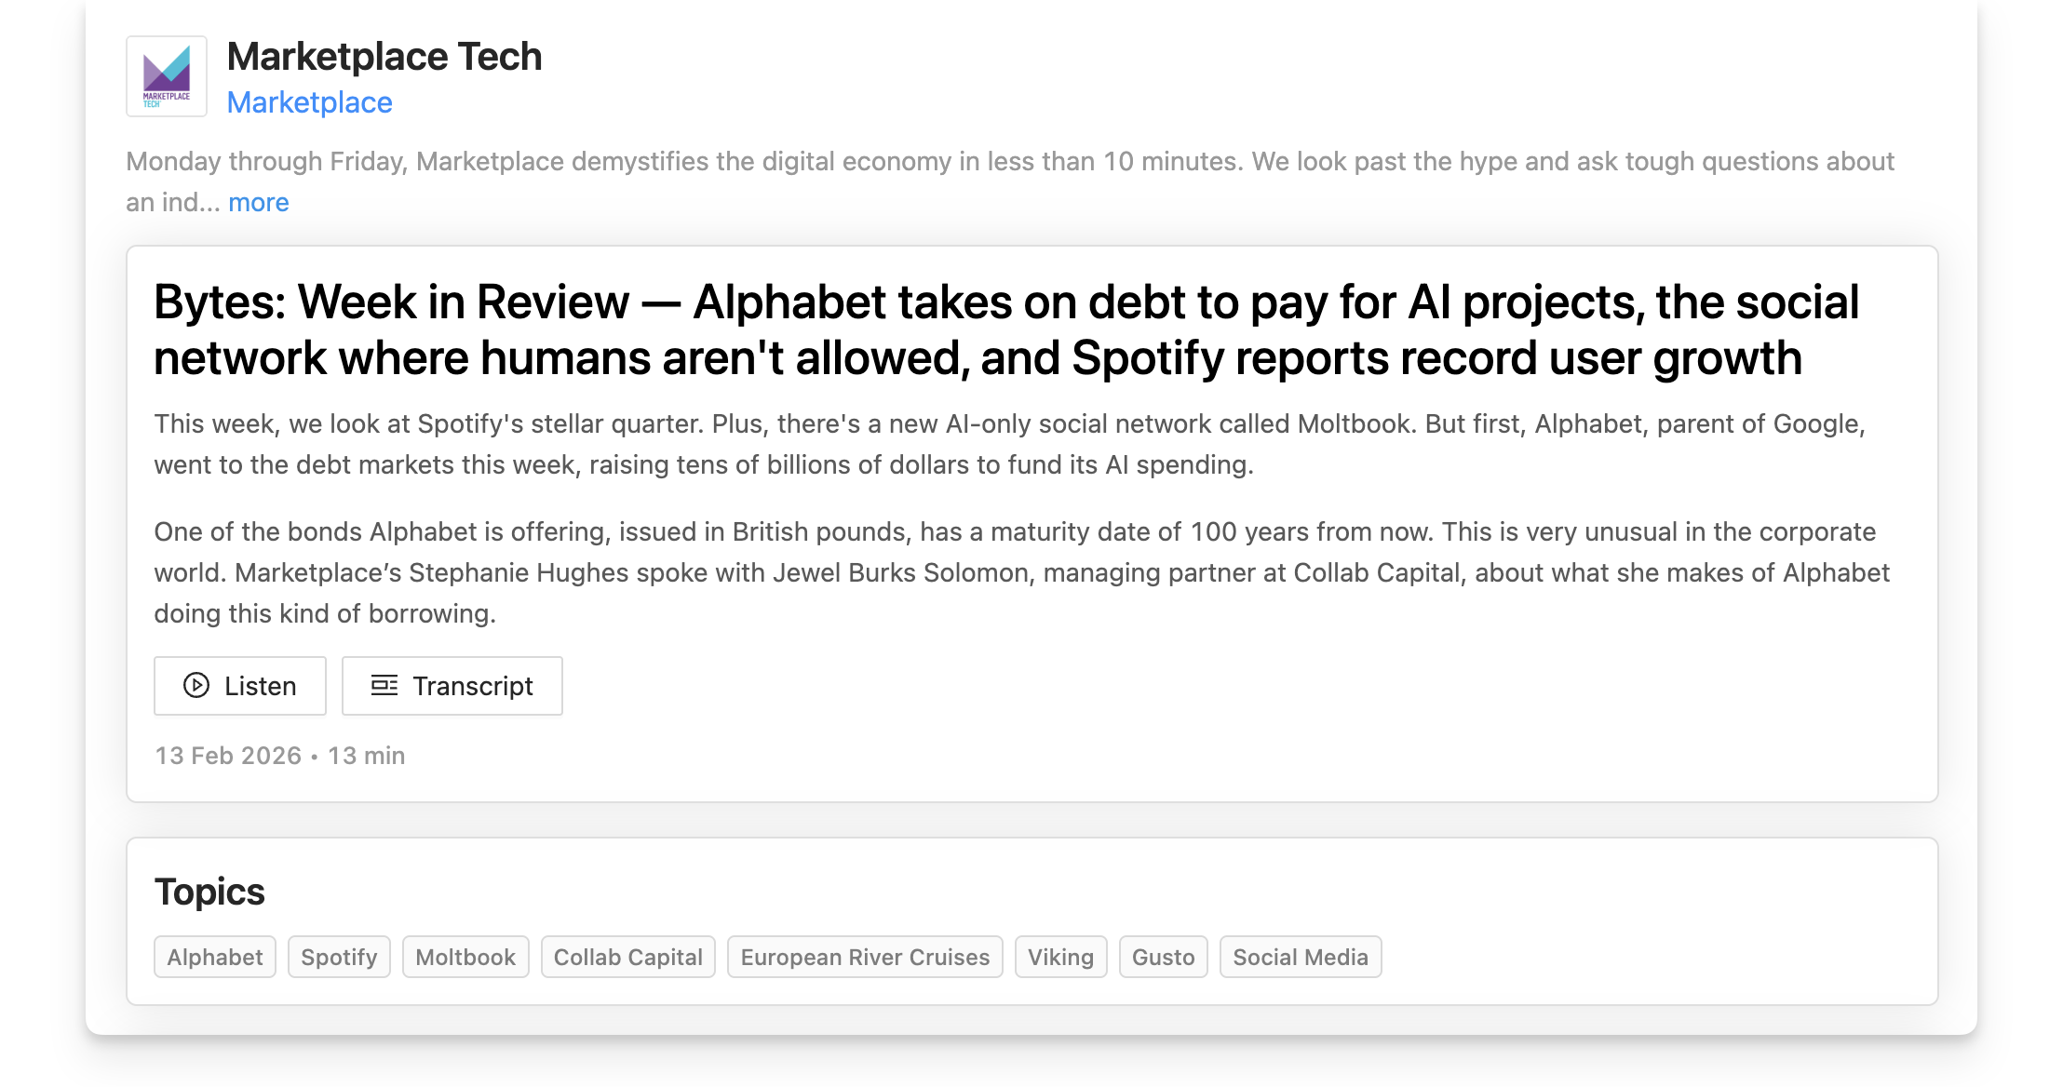Click the episode date '13 Feb 2026'
Image resolution: width=2063 pixels, height=1087 pixels.
click(227, 756)
